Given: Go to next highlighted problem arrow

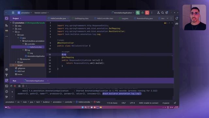Looking at the screenshot, I should coord(172,23).
